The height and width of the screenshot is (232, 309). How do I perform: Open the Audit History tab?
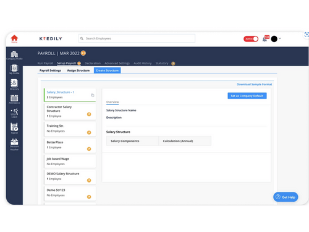(143, 63)
